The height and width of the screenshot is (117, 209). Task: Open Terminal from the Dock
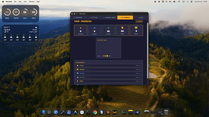88,112
